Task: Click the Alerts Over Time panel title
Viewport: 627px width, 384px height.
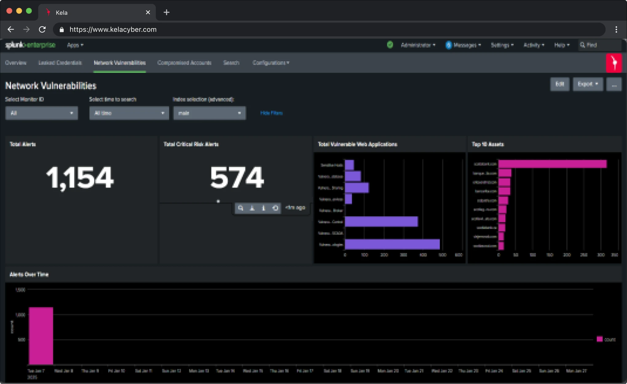Action: tap(29, 274)
